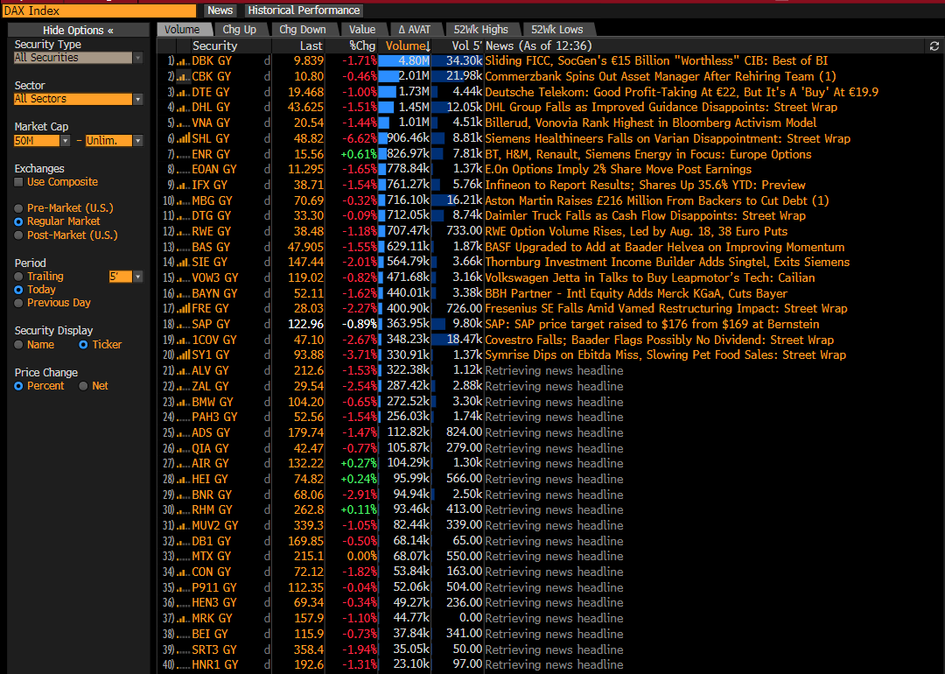Image resolution: width=945 pixels, height=674 pixels.
Task: Click the signal bars icon for VNA GY
Action: [x=183, y=123]
